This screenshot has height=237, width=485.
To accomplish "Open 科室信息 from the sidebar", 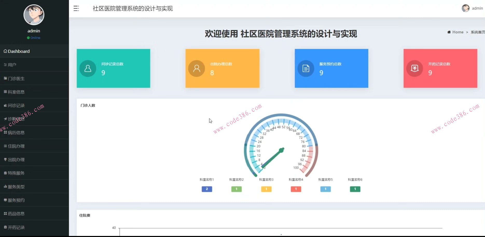I will coord(5,92).
